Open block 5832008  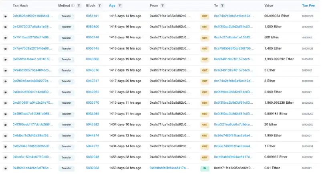pyautogui.click(x=93, y=168)
